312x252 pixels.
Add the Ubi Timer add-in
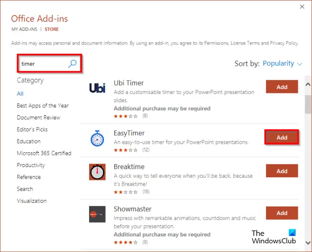(282, 87)
